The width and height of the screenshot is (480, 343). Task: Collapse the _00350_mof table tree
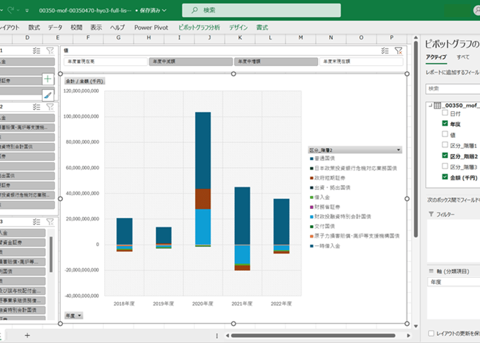[x=431, y=105]
